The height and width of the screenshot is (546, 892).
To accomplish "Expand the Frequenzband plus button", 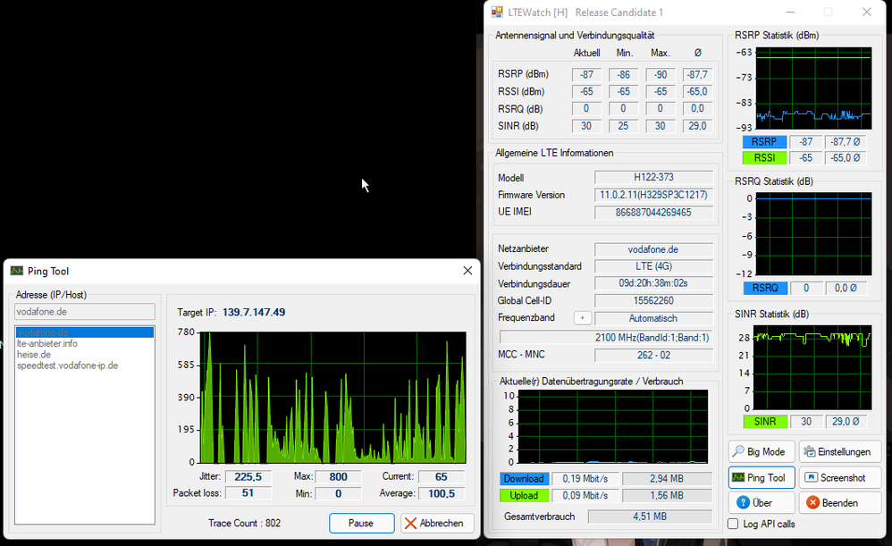I will click(581, 318).
